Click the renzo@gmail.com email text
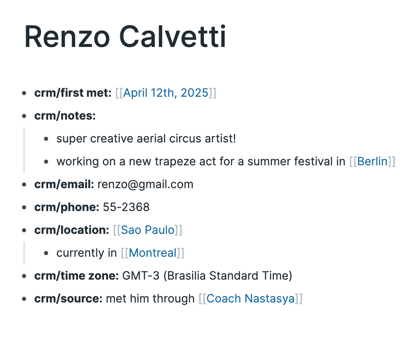The image size is (402, 338). click(x=146, y=185)
